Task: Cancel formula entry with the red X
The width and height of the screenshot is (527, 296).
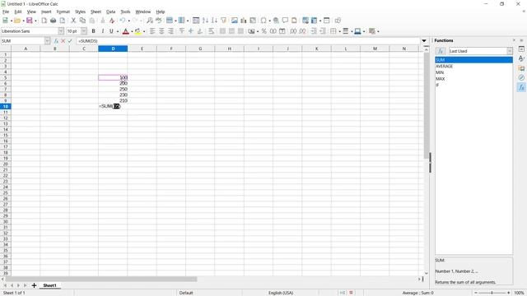Action: (x=63, y=41)
